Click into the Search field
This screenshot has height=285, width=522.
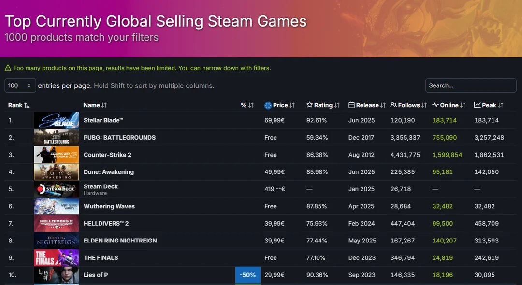(471, 85)
